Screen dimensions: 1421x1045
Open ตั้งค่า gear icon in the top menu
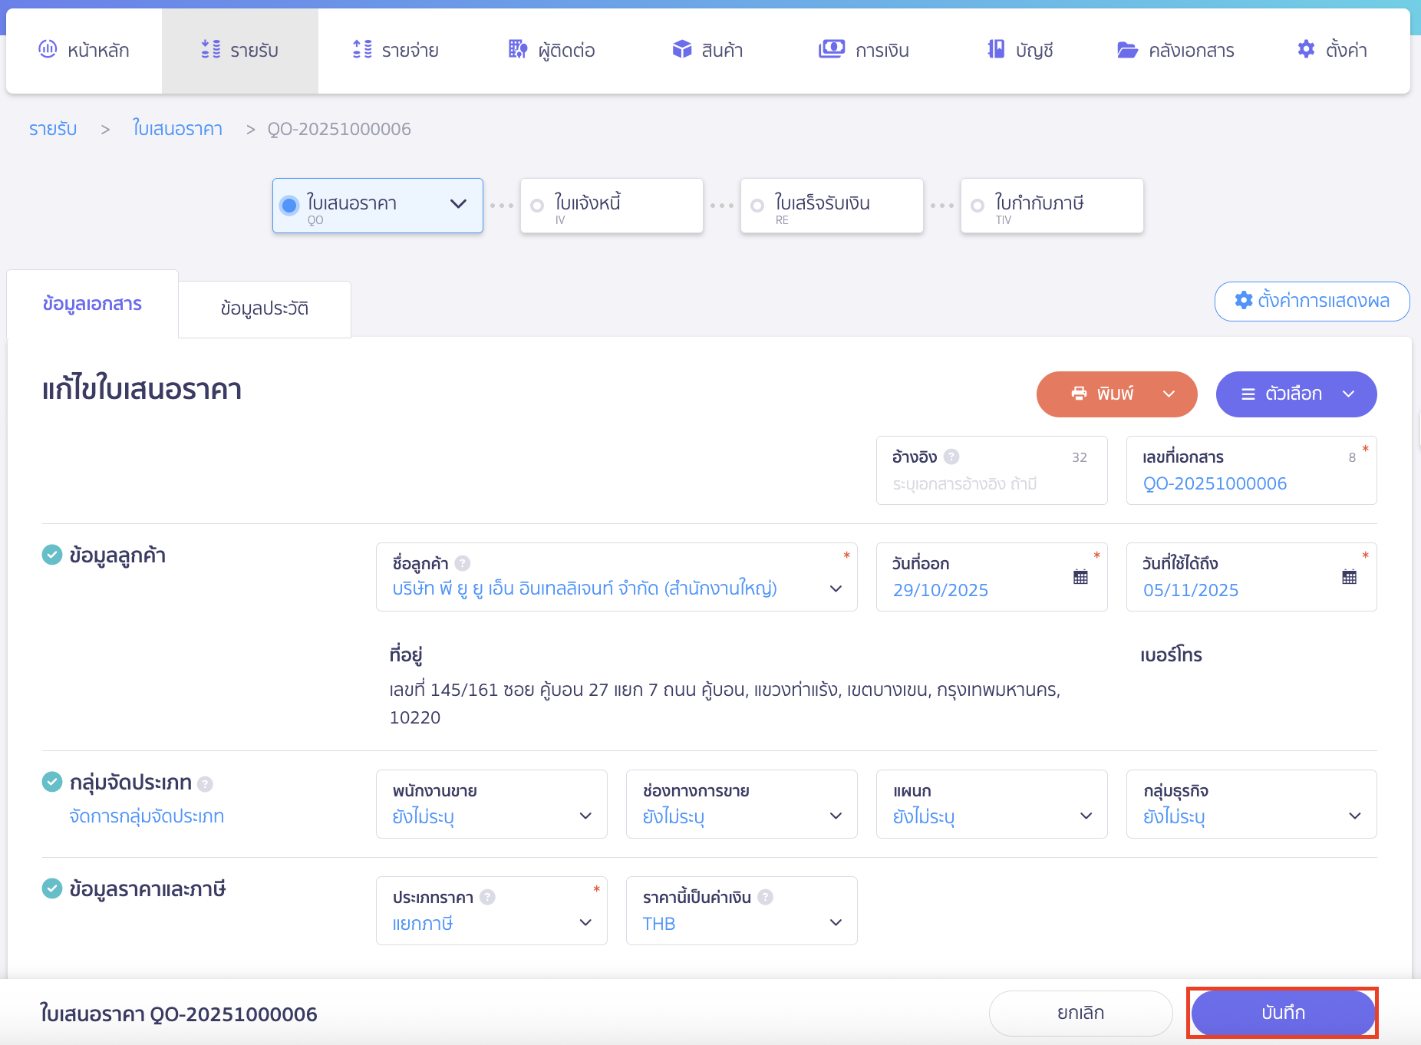[1305, 50]
